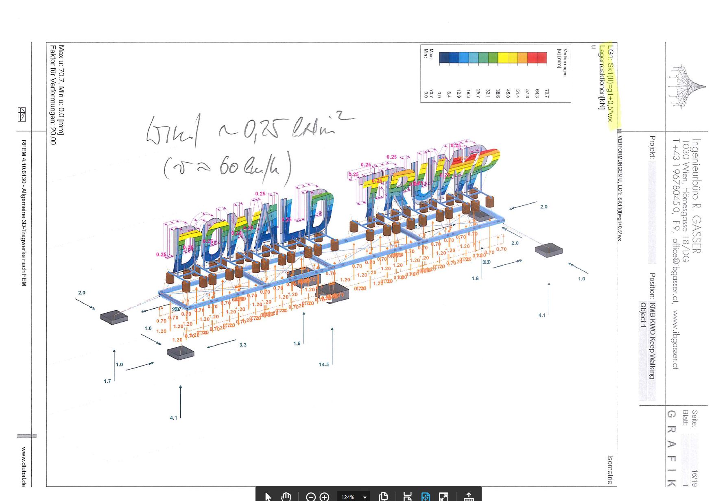Select the Blatt: label

685,417
